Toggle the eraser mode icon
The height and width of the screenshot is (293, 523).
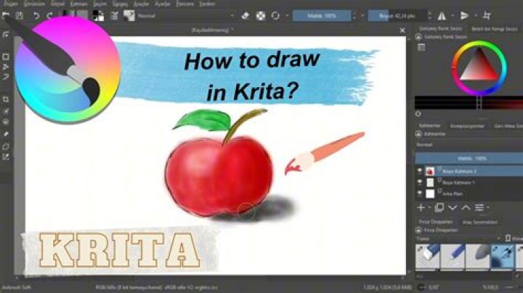[245, 15]
